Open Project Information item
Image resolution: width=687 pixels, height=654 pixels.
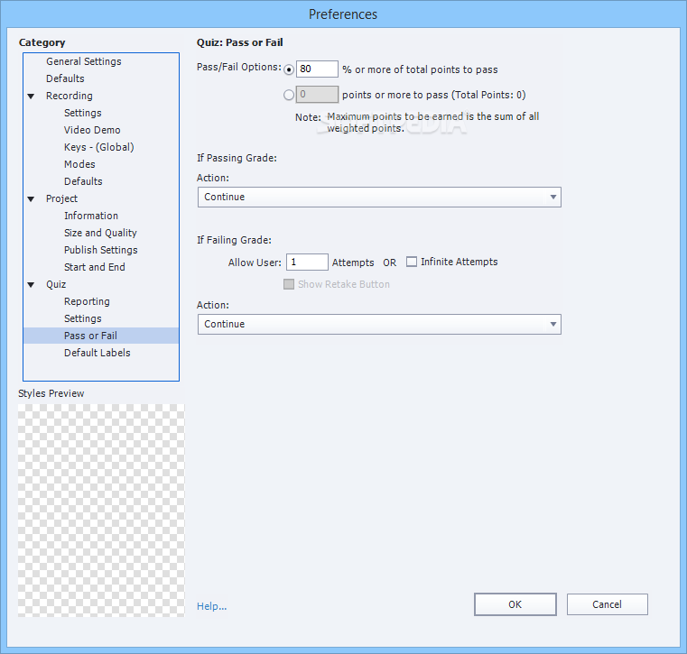click(x=91, y=216)
